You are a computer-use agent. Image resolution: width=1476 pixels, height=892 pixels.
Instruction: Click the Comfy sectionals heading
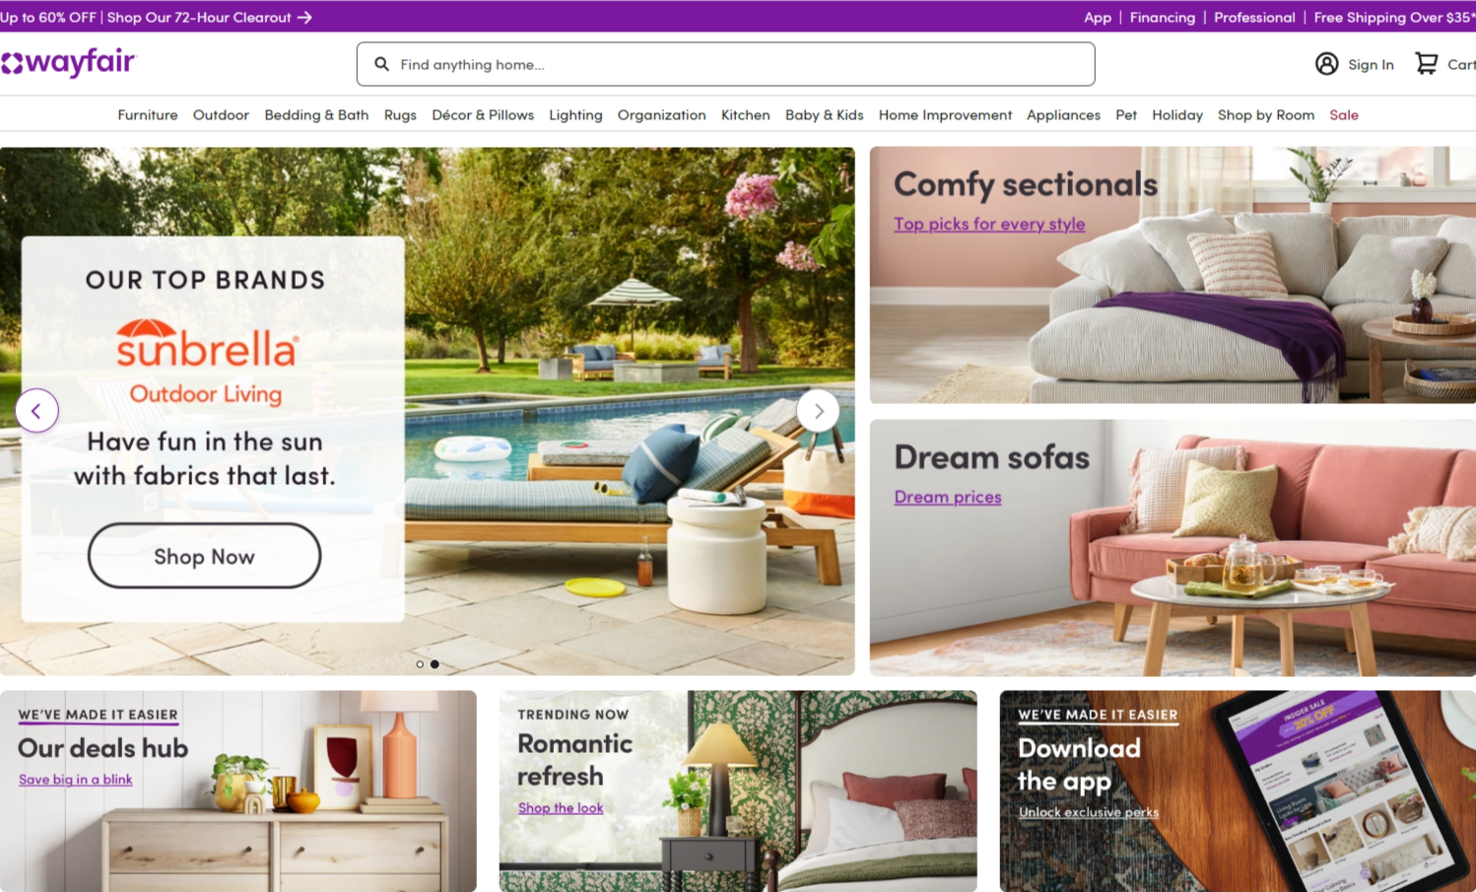pyautogui.click(x=1026, y=184)
